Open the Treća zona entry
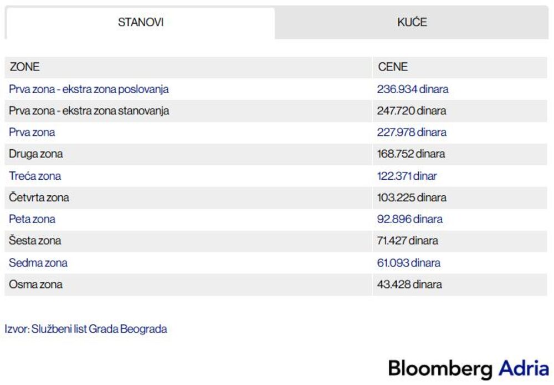Screen dimensions: 554x385 coord(35,176)
